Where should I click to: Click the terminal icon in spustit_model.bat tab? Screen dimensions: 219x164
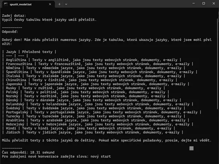(6, 4)
